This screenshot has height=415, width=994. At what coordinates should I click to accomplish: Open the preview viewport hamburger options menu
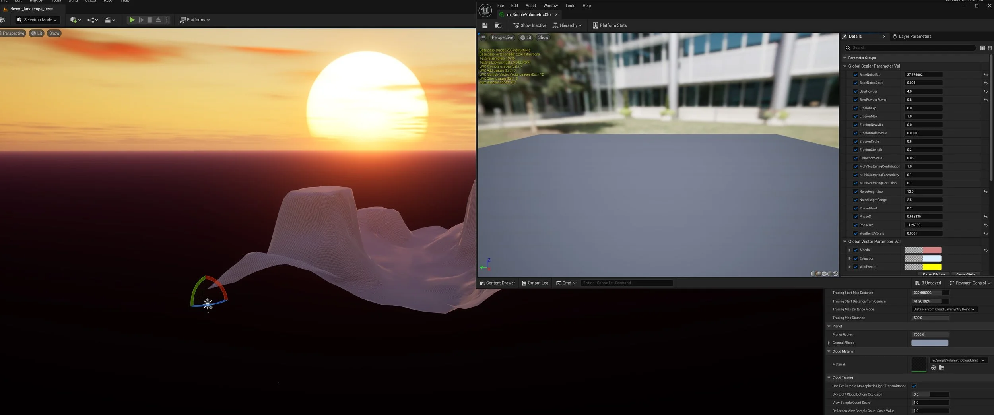[x=483, y=37]
